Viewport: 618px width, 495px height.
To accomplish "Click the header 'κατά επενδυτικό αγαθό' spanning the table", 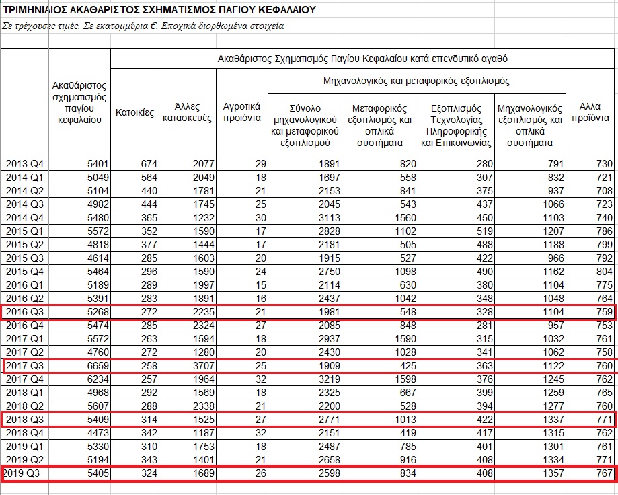I will (362, 59).
